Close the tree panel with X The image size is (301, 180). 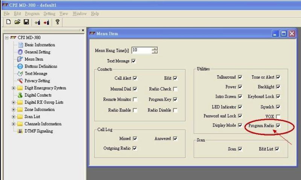tap(83, 30)
